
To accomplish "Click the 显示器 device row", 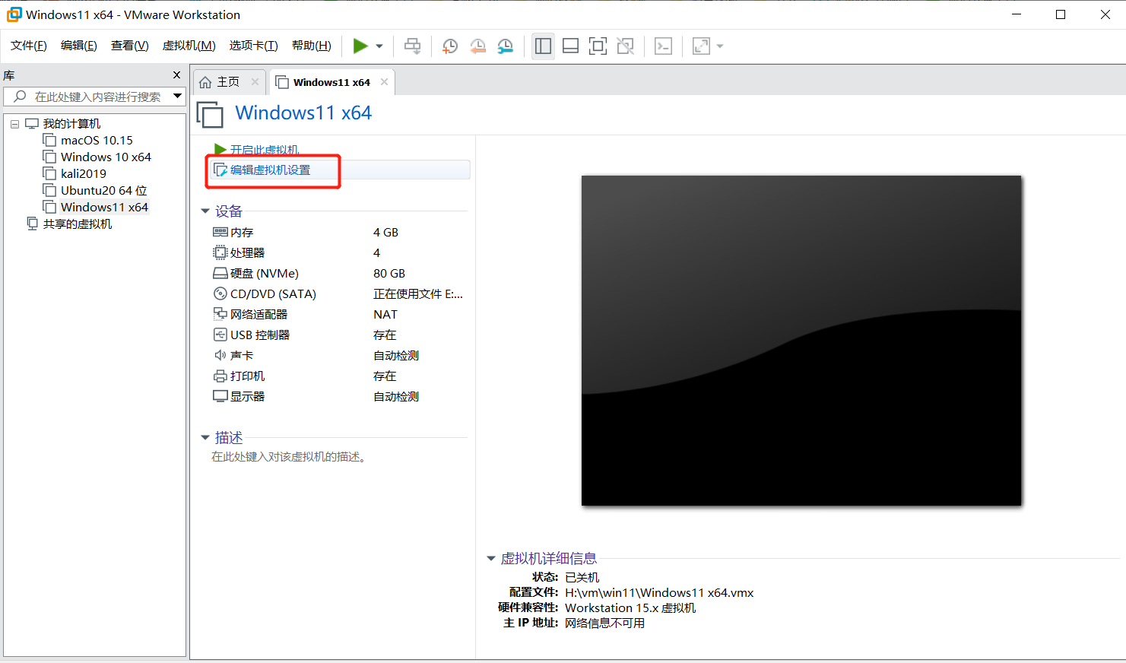I will [338, 396].
